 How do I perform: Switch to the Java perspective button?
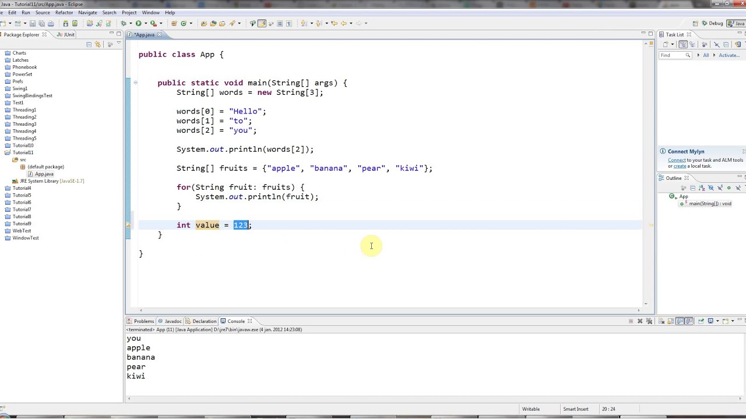click(x=737, y=23)
